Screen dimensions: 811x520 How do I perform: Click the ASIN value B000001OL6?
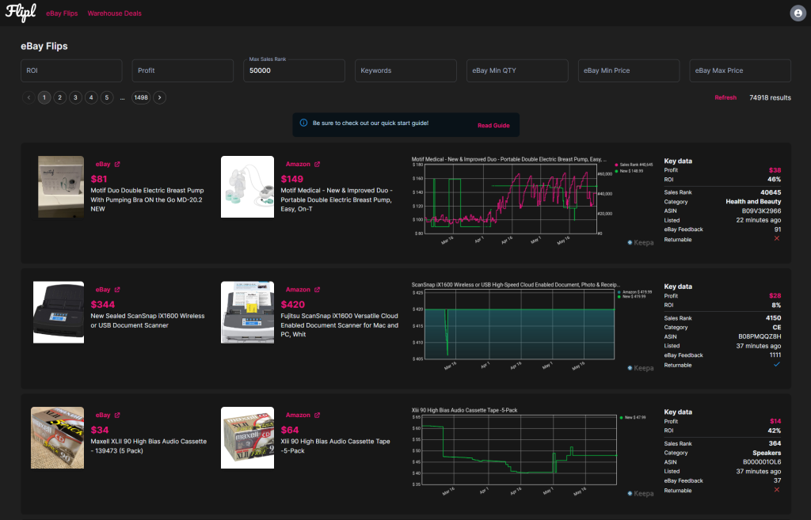pos(762,462)
